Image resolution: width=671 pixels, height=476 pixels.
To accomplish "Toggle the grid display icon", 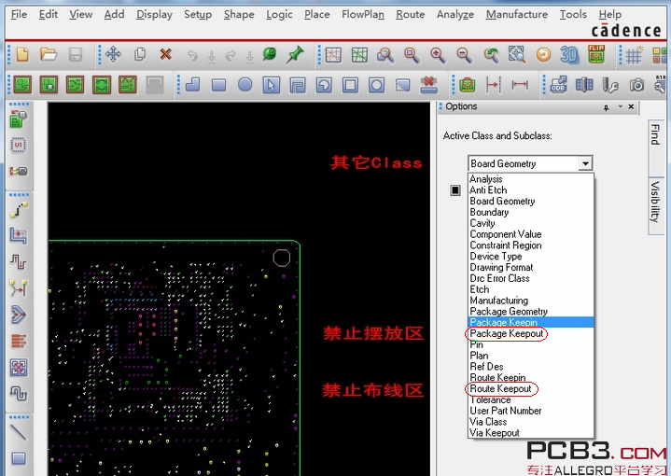I will pyautogui.click(x=634, y=55).
